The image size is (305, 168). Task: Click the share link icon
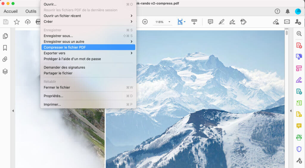(x=276, y=22)
